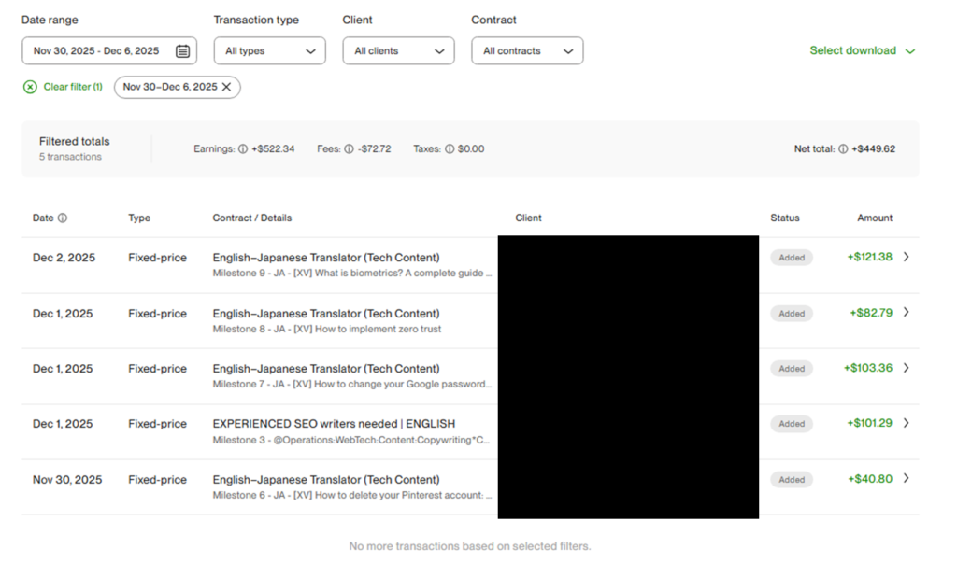Expand the All contracts dropdown

(x=527, y=51)
